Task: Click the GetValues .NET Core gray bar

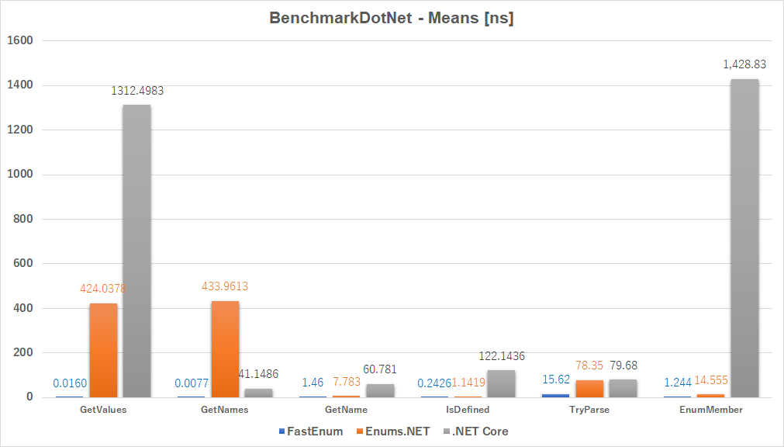Action: pos(137,251)
